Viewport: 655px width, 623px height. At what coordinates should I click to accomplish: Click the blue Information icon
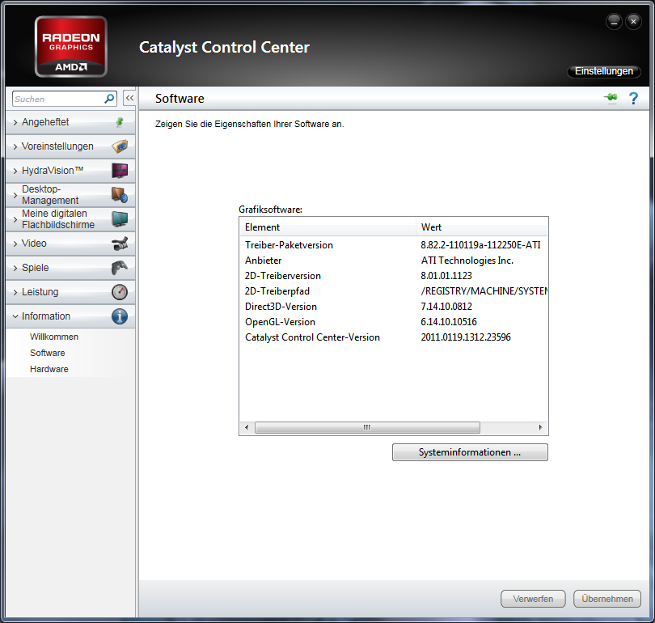120,316
